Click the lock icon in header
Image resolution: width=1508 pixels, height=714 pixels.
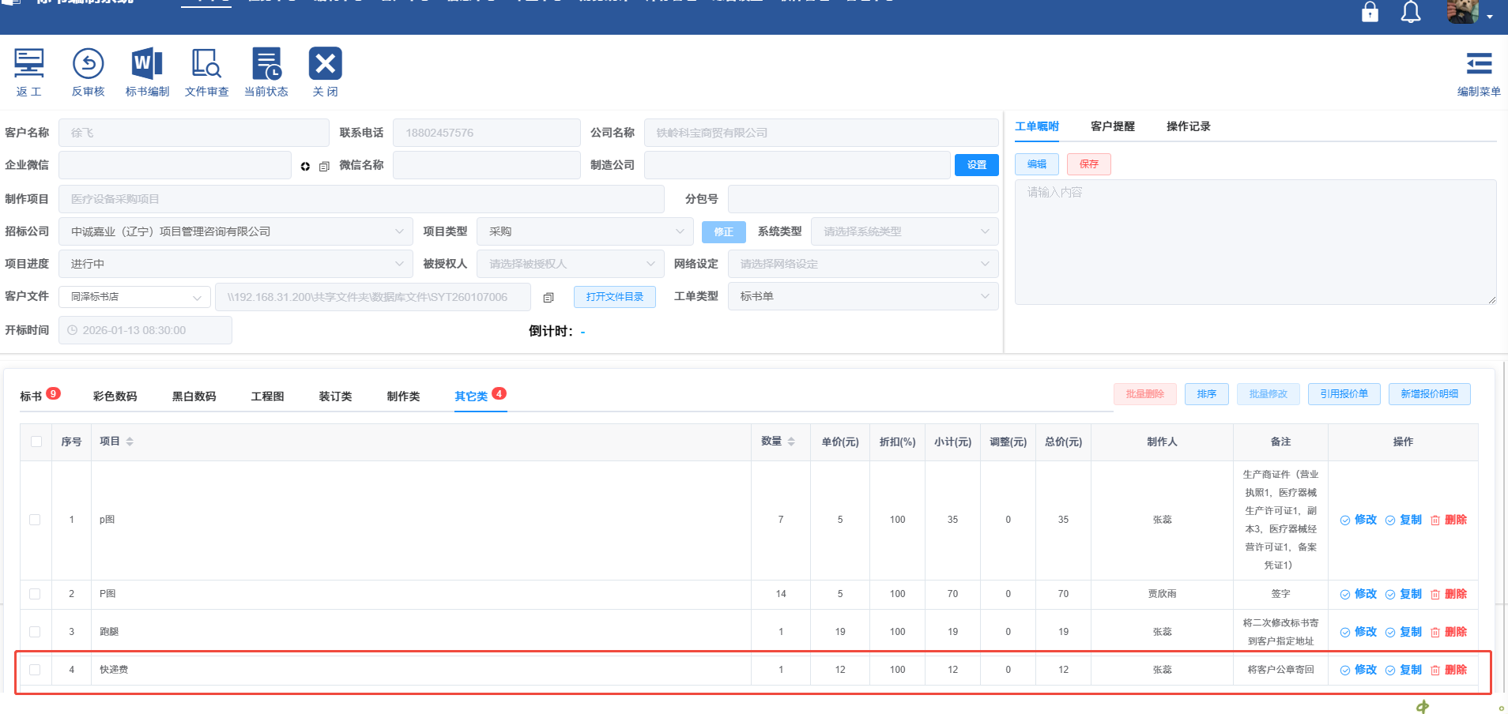coord(1370,12)
